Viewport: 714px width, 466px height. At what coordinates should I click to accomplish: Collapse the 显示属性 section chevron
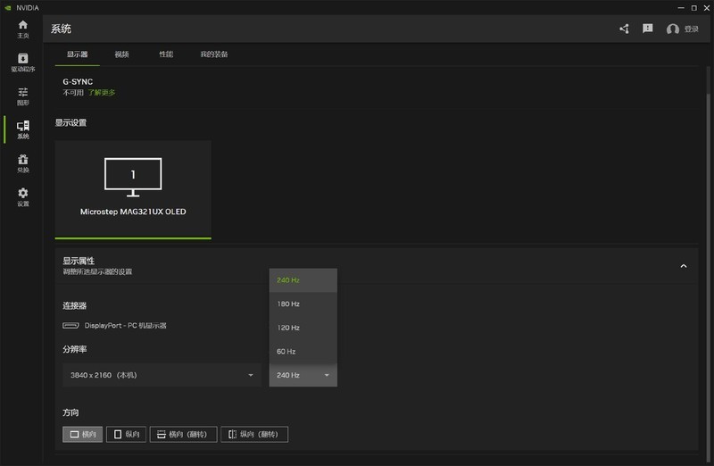[x=684, y=266]
